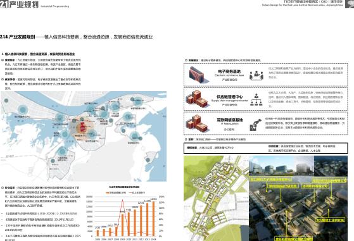Click the orange bar legend swatch in chart
Screen dimensions: 354x241
click(x=108, y=193)
